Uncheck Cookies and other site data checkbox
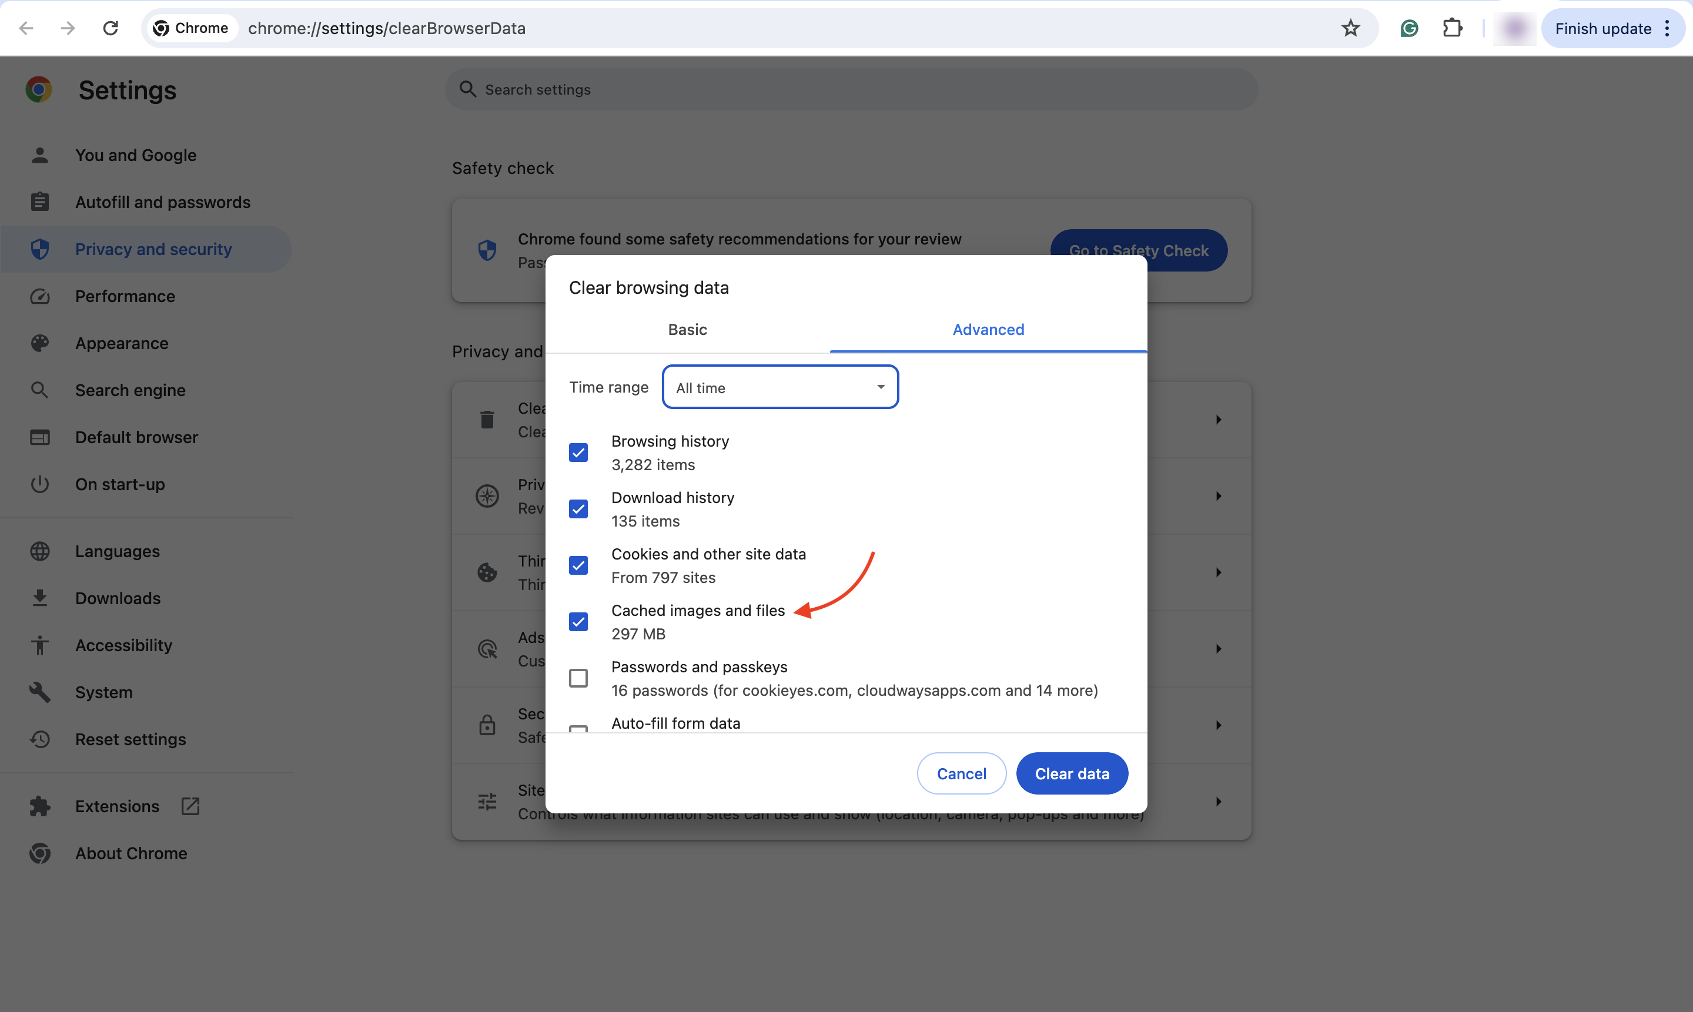The width and height of the screenshot is (1693, 1012). point(578,566)
